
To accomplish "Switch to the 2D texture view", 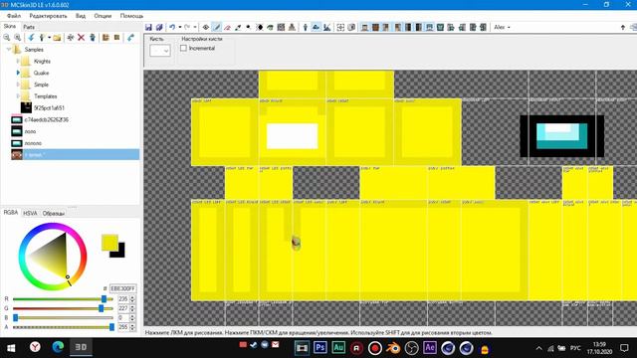I will pos(316,27).
